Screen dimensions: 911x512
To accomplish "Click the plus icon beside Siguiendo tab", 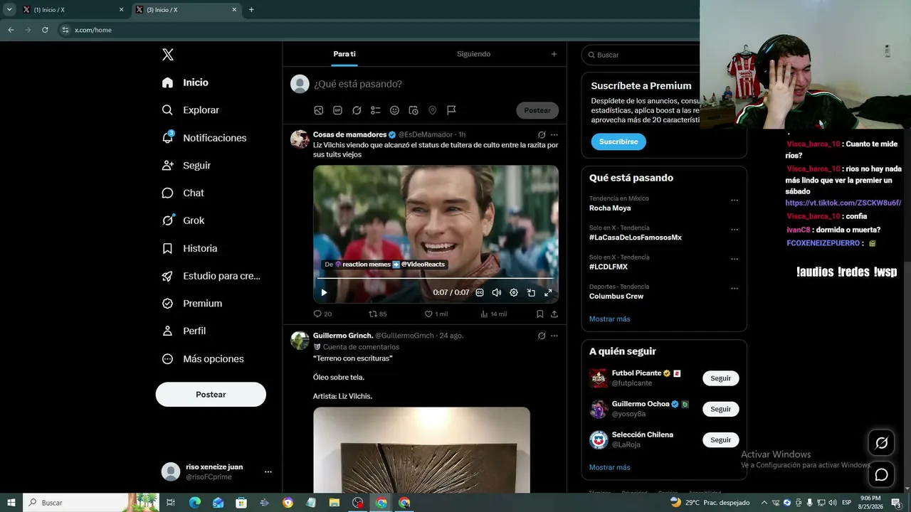I will pos(554,54).
